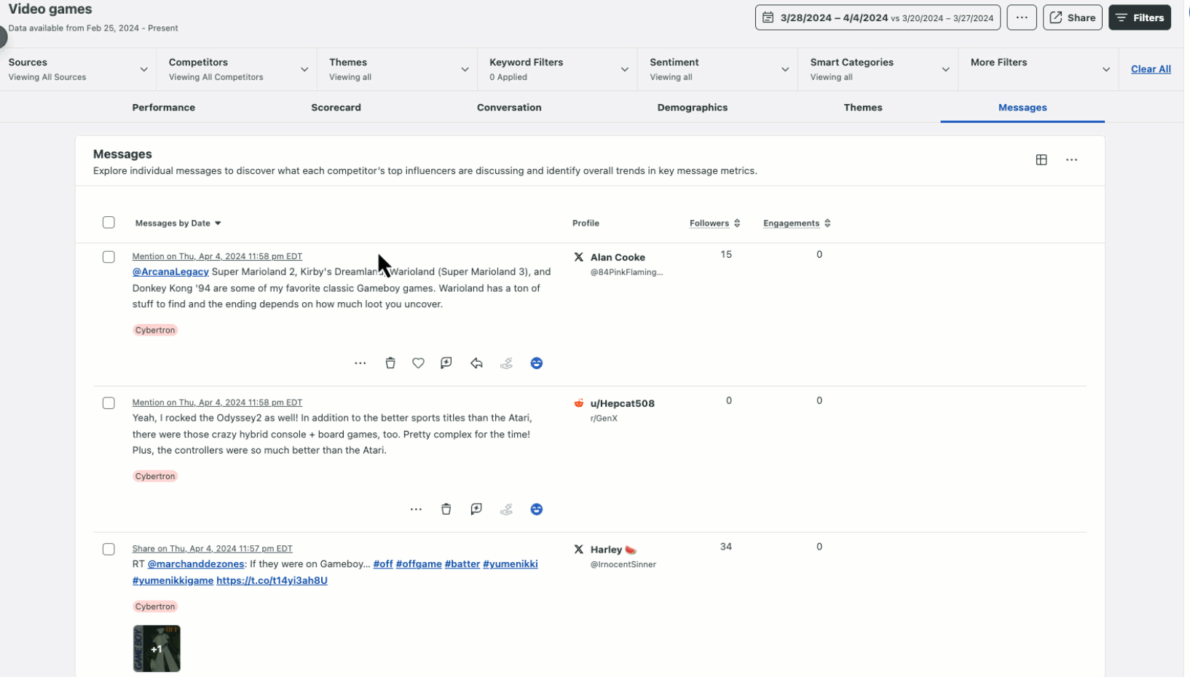Click r/GenX subreddit text
Viewport: 1190px width, 677px height.
click(x=604, y=419)
